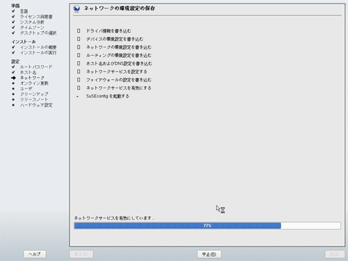Screen dimensions: 348x261
Task: Click the checkmark beside ホスト名 in sidebar
Action: pos(13,72)
